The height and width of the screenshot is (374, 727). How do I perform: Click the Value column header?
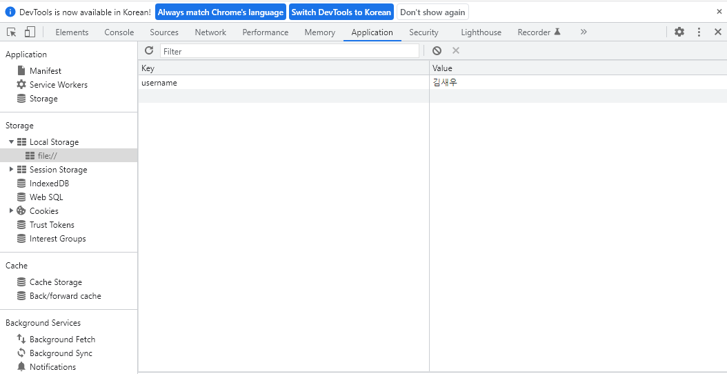pyautogui.click(x=578, y=68)
